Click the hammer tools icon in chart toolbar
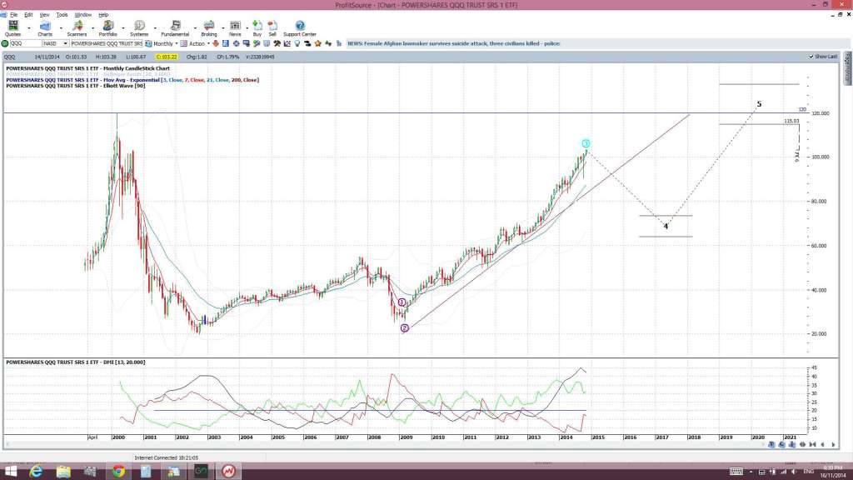 (x=277, y=43)
